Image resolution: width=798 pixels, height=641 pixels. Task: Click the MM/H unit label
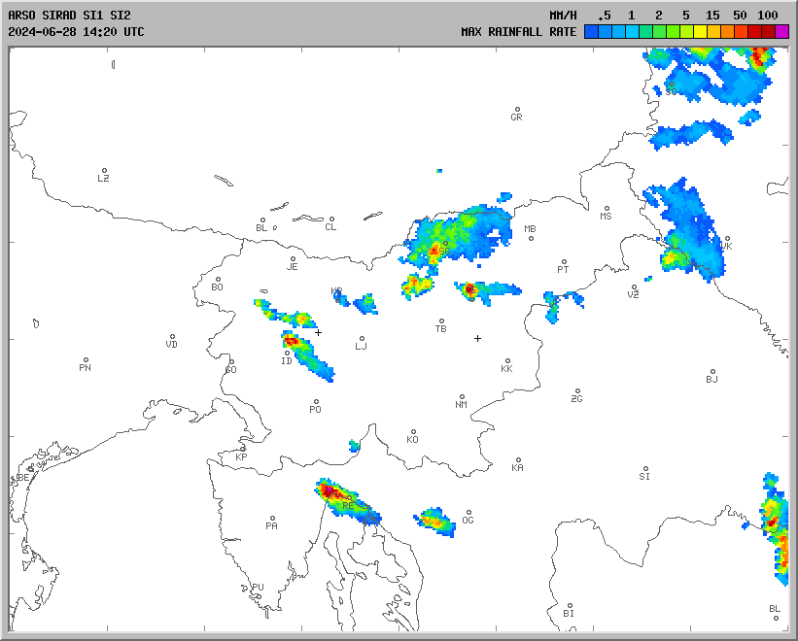[x=563, y=16]
